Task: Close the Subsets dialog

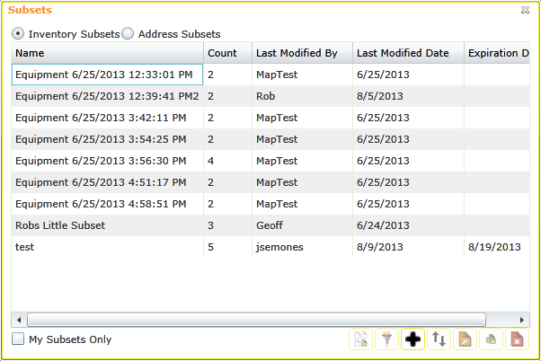Action: 525,10
